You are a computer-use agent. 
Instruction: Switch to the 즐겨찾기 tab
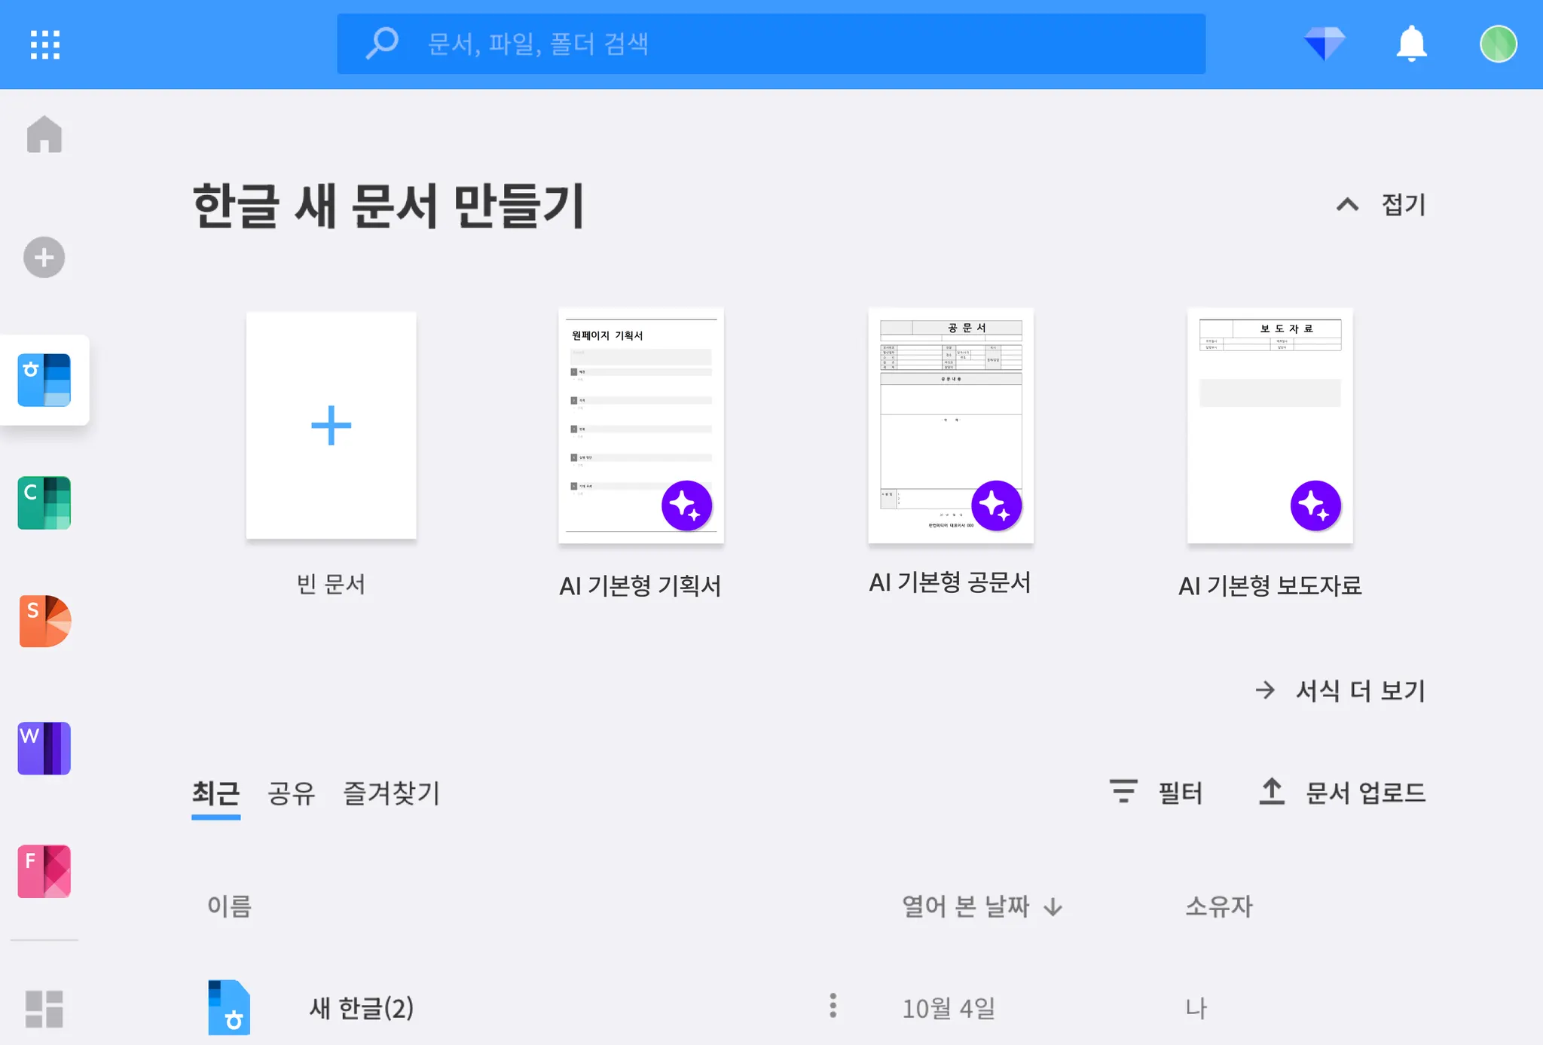coord(391,793)
